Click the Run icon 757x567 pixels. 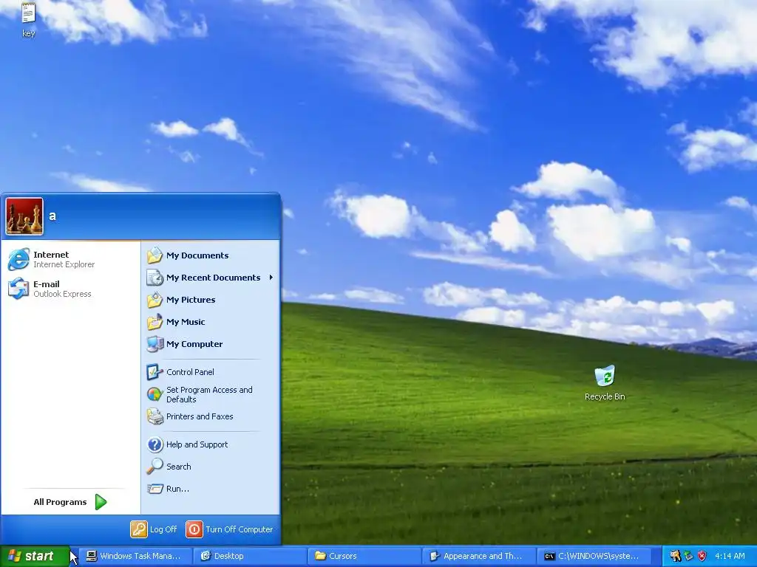[x=155, y=489]
